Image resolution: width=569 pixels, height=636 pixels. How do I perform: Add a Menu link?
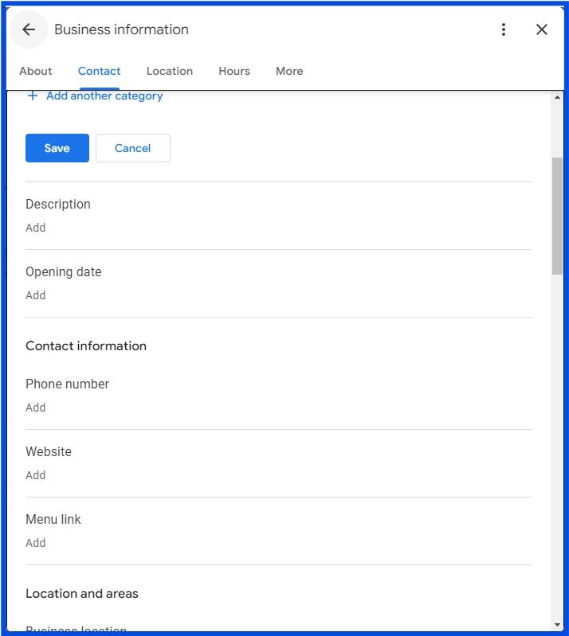(36, 543)
